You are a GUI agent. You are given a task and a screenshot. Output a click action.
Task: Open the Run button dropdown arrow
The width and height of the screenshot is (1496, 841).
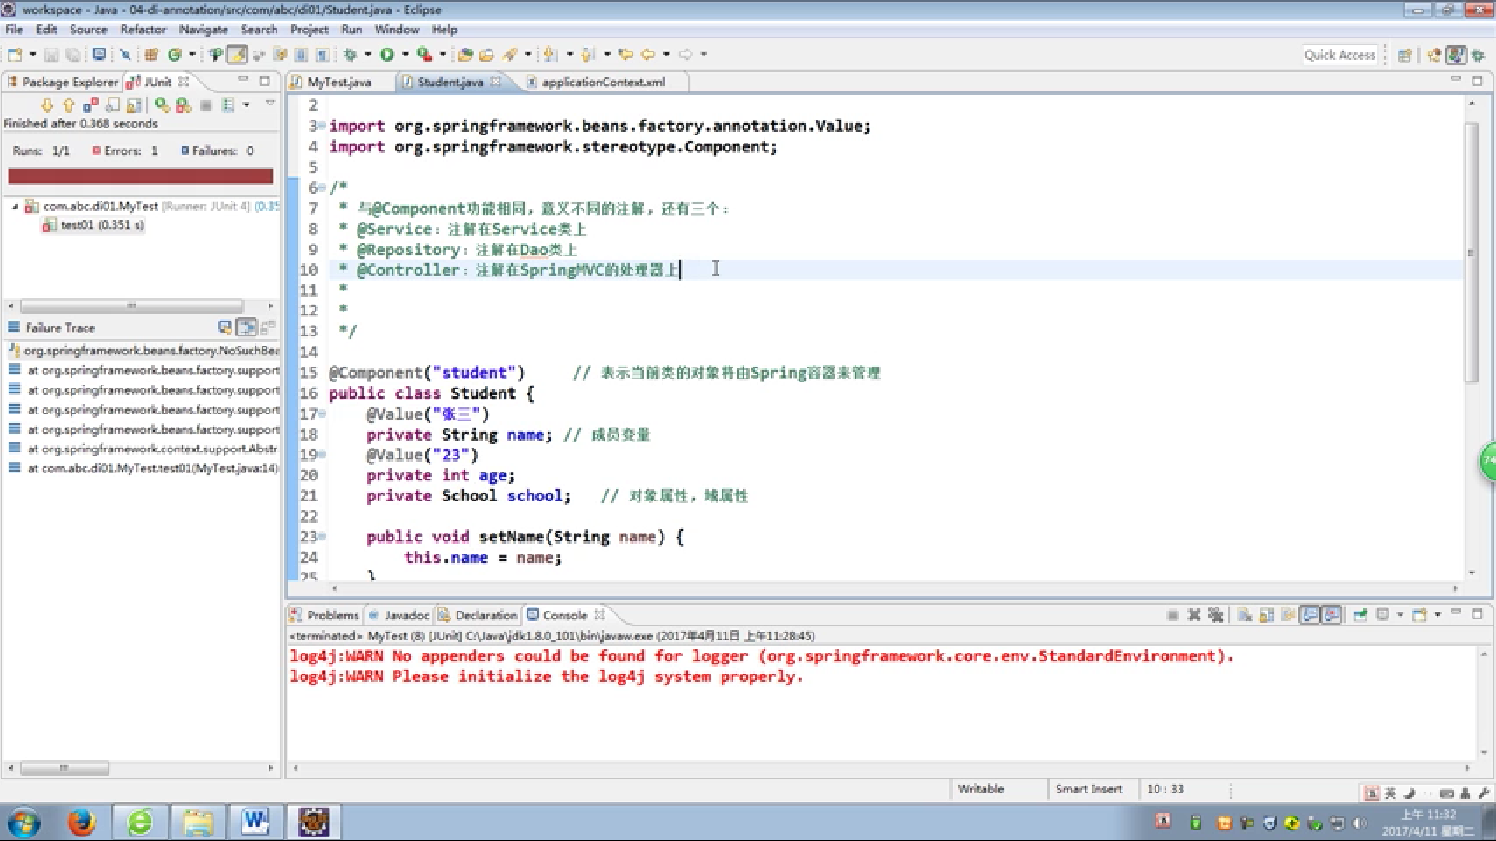(x=405, y=55)
